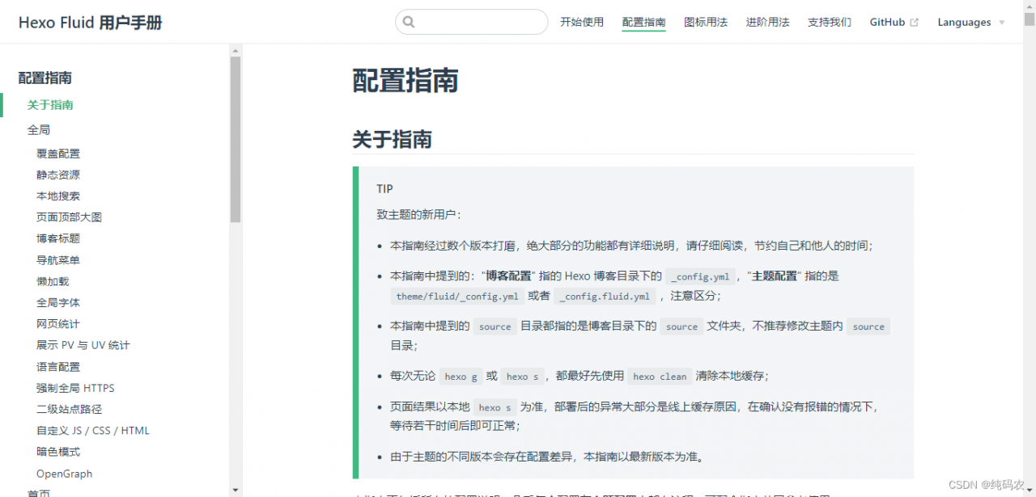Click the 关于指南 section heading

point(392,139)
